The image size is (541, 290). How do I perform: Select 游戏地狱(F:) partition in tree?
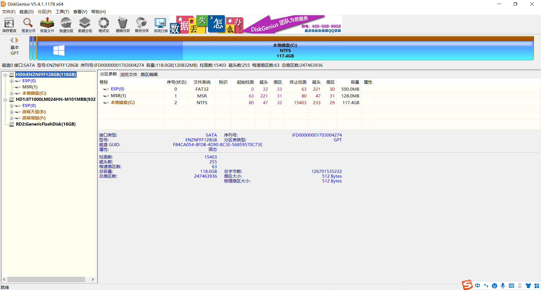pyautogui.click(x=34, y=118)
